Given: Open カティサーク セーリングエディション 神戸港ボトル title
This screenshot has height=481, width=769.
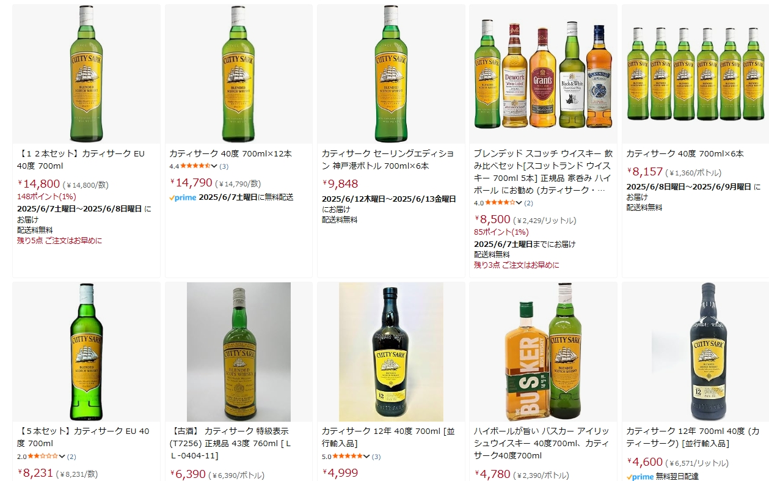Looking at the screenshot, I should click(388, 160).
